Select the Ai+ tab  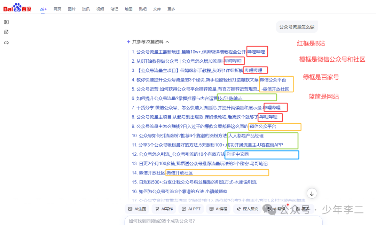(44, 9)
